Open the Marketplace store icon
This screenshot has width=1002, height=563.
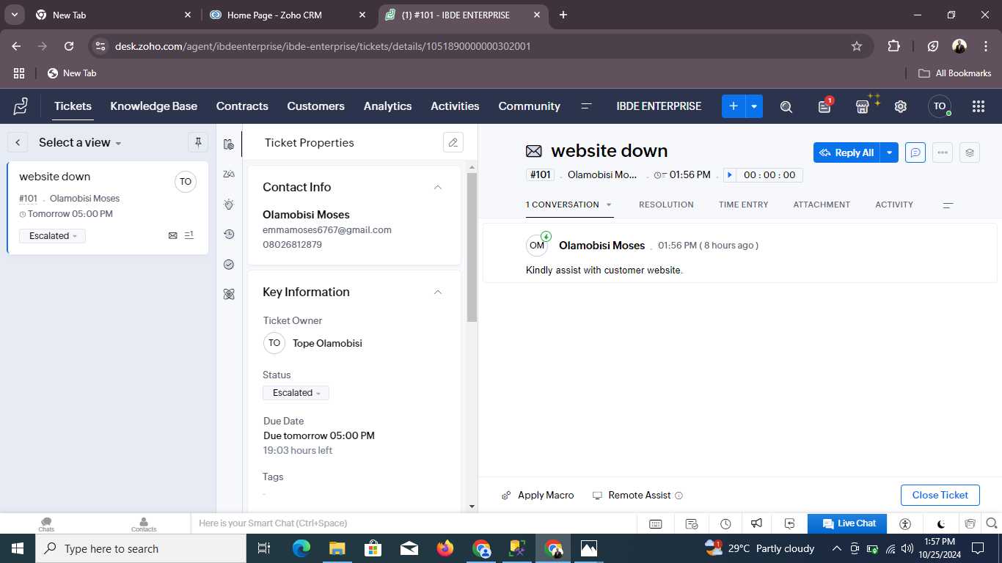[x=863, y=106]
